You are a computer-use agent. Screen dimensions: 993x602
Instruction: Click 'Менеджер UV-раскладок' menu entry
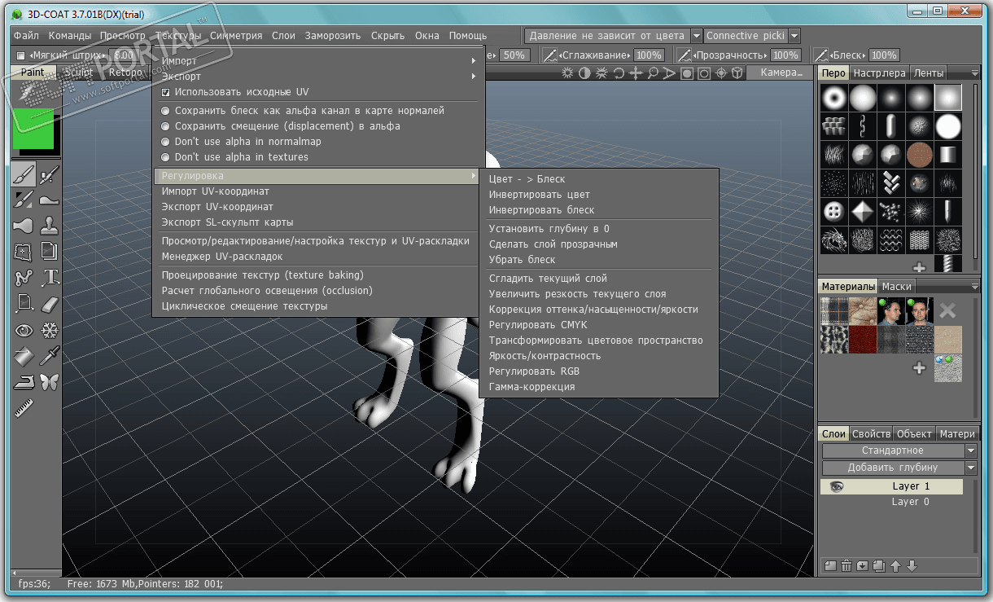222,257
